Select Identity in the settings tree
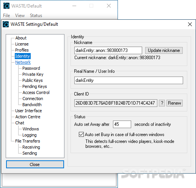Image resolution: width=196 pixels, height=188 pixels. coord(23,56)
